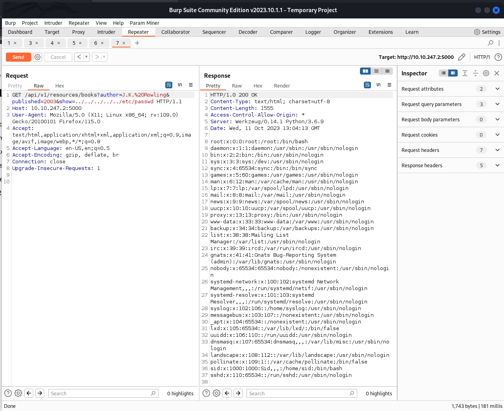Screen dimensions: 504x411
Task: Go to previous response search match
Action: coord(227,393)
